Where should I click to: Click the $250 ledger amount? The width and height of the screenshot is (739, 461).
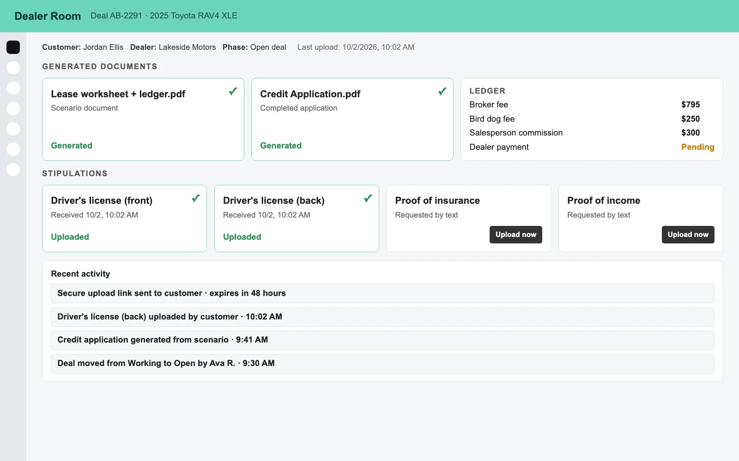(691, 119)
